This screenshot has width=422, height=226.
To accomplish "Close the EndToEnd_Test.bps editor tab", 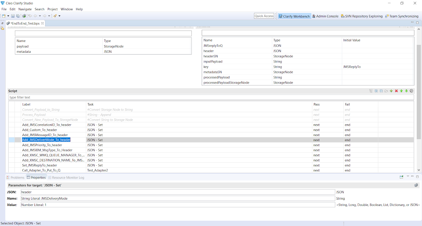I will (x=42, y=23).
